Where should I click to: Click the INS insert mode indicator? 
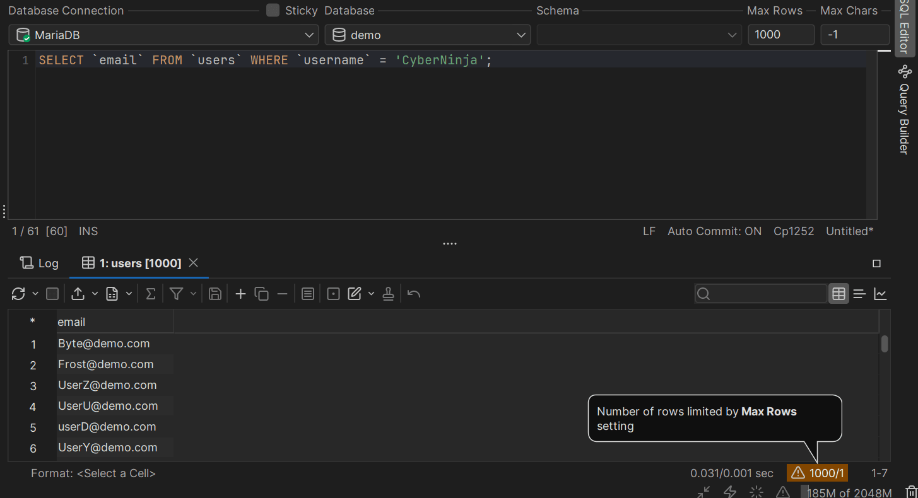[88, 231]
